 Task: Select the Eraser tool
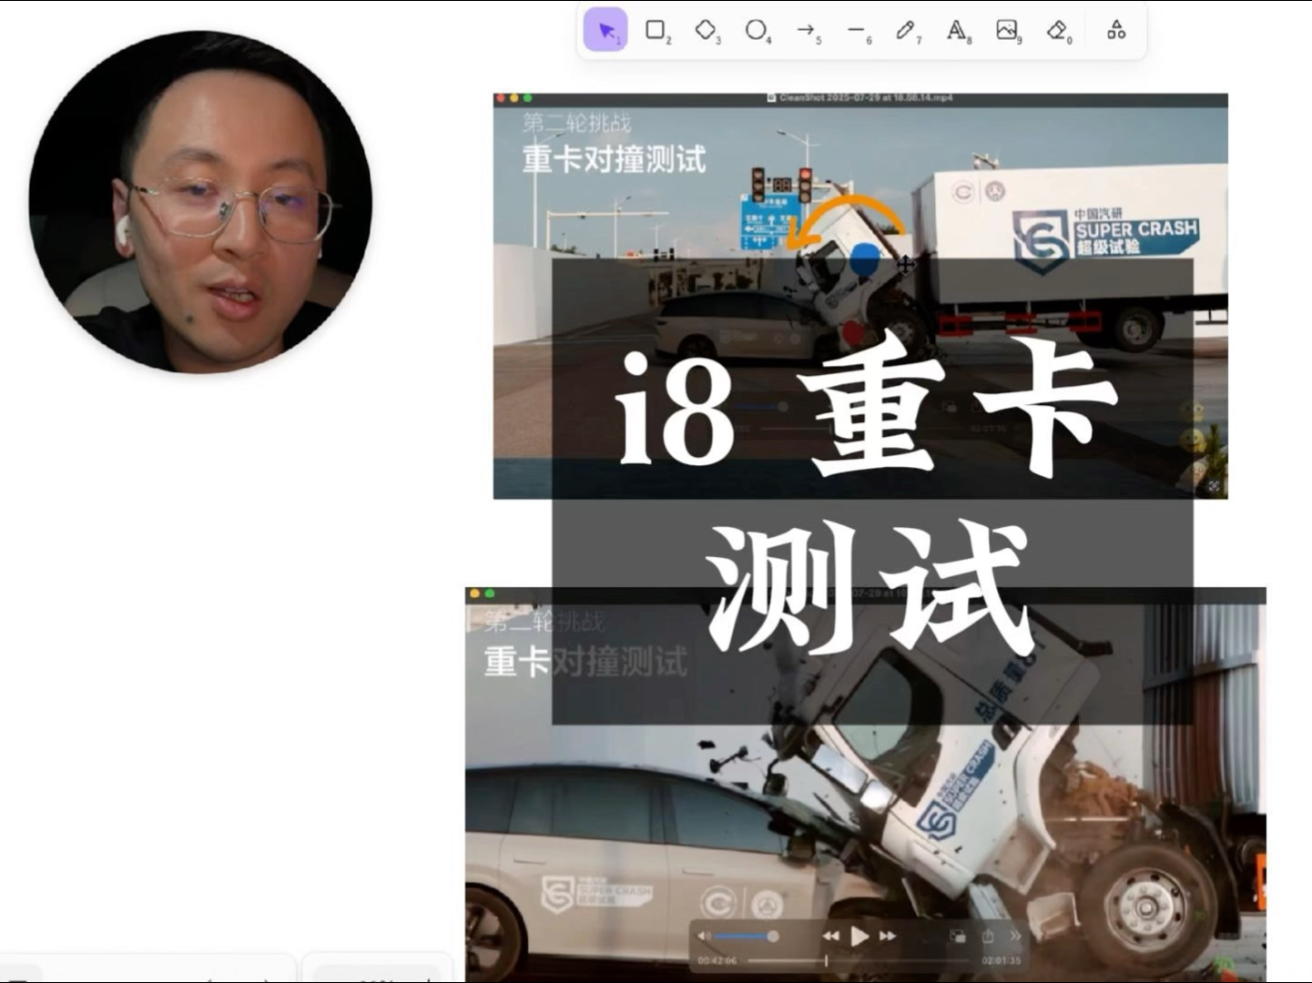click(1056, 30)
